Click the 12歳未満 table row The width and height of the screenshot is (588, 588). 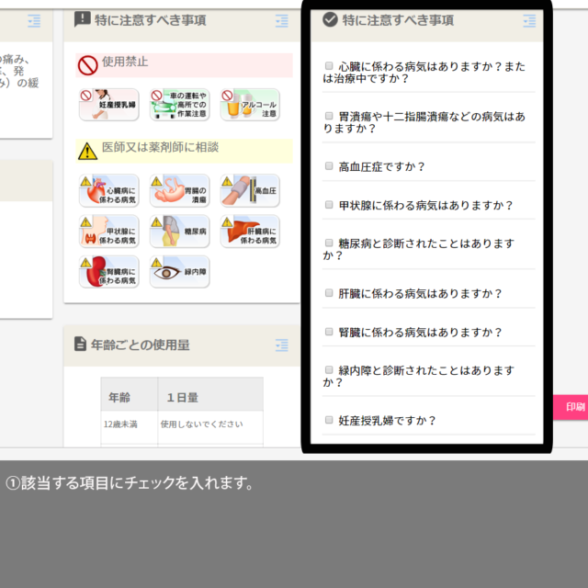[x=181, y=424]
